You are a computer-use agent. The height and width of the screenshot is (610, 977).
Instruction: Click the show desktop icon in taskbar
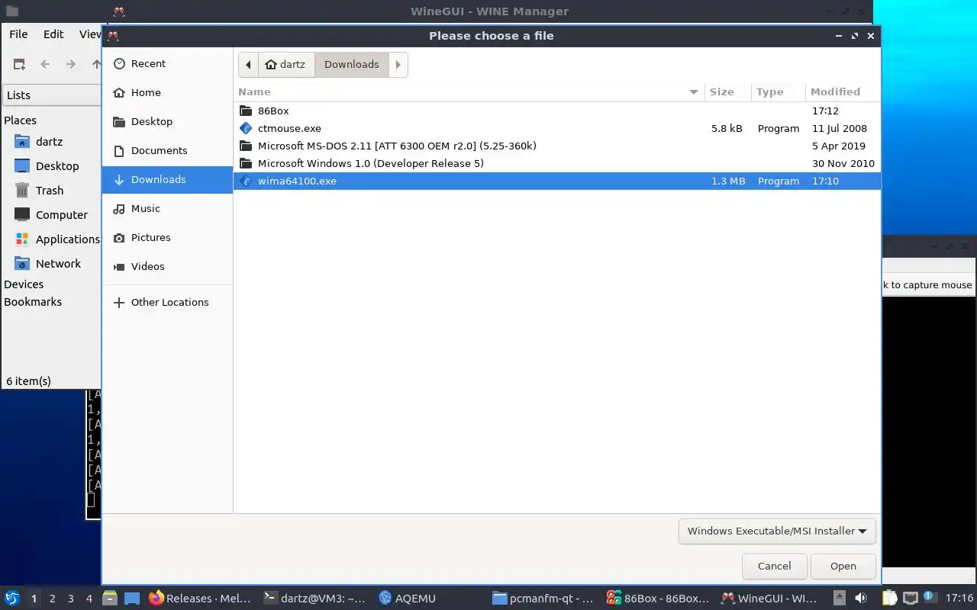132,599
